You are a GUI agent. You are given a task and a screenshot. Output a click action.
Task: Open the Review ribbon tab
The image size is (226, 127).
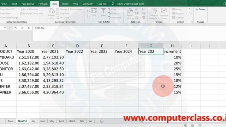coord(65,4)
